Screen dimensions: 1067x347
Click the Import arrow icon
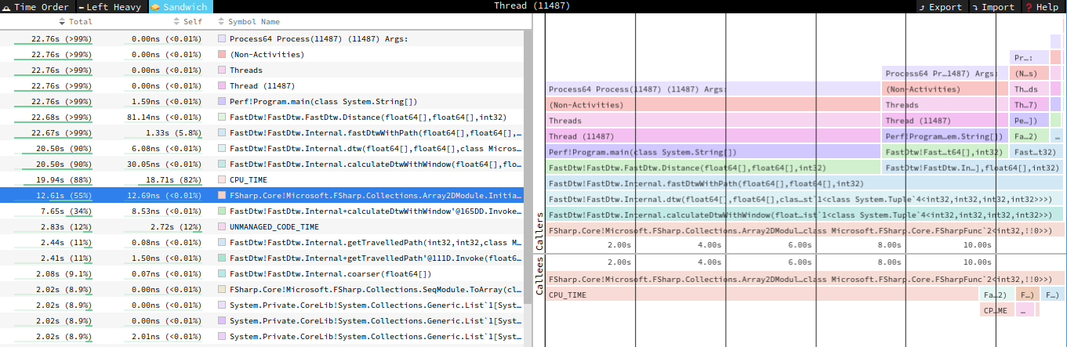975,7
